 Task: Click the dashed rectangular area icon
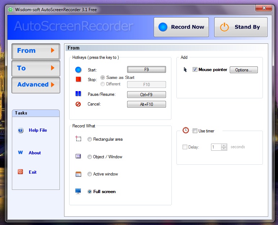(x=78, y=139)
